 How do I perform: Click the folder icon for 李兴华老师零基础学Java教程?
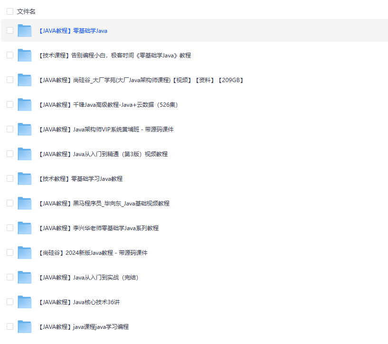coord(24,228)
